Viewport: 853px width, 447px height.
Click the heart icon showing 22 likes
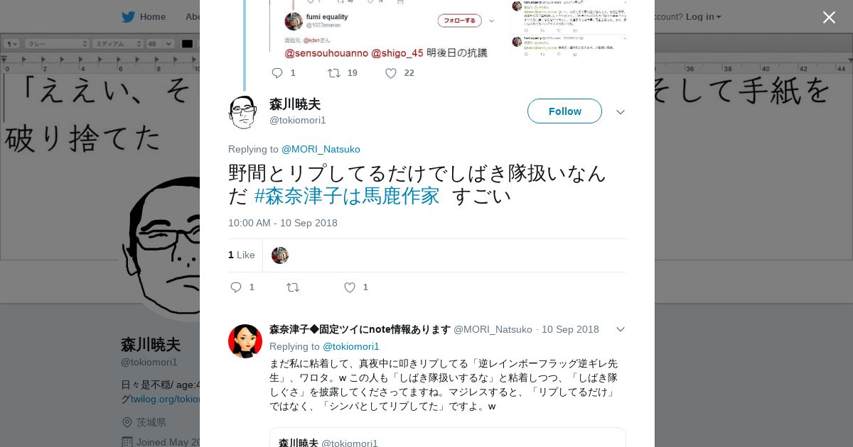click(x=391, y=73)
